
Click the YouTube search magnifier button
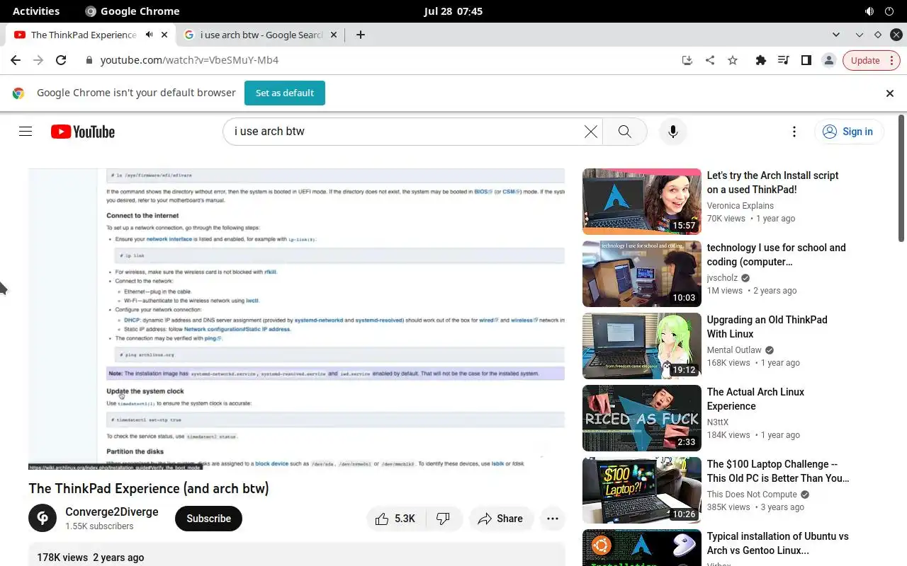pyautogui.click(x=624, y=132)
